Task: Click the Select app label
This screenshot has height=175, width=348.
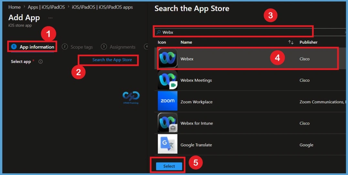Action: (x=21, y=62)
